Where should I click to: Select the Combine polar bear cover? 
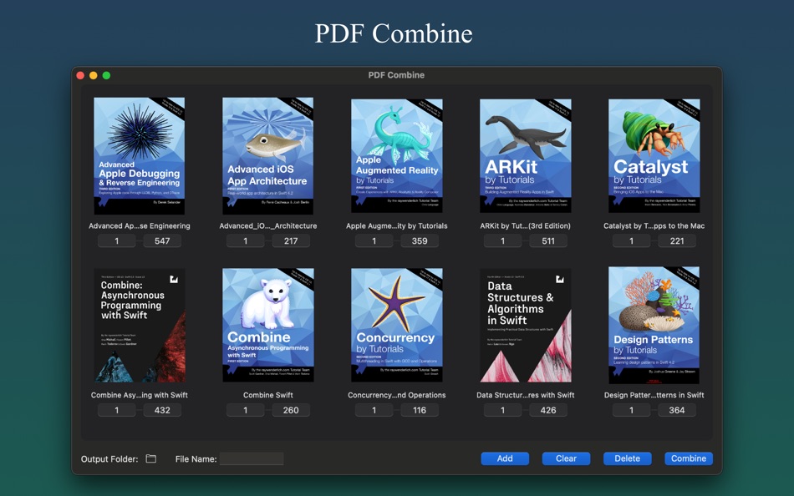pyautogui.click(x=268, y=326)
